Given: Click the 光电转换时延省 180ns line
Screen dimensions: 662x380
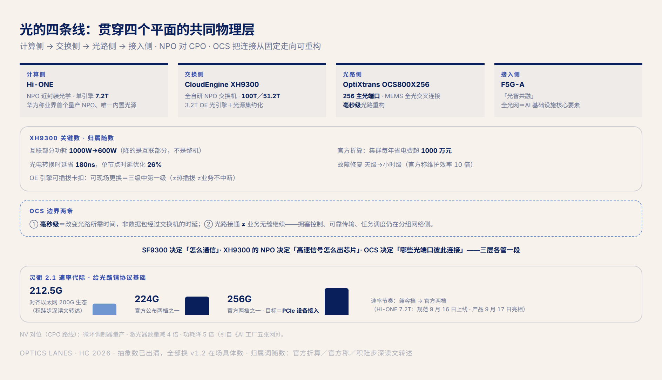Looking at the screenshot, I should [95, 165].
